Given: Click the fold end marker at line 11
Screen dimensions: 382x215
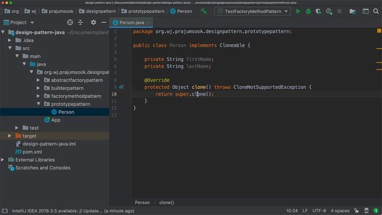Looking at the screenshot, I should pyautogui.click(x=131, y=100).
